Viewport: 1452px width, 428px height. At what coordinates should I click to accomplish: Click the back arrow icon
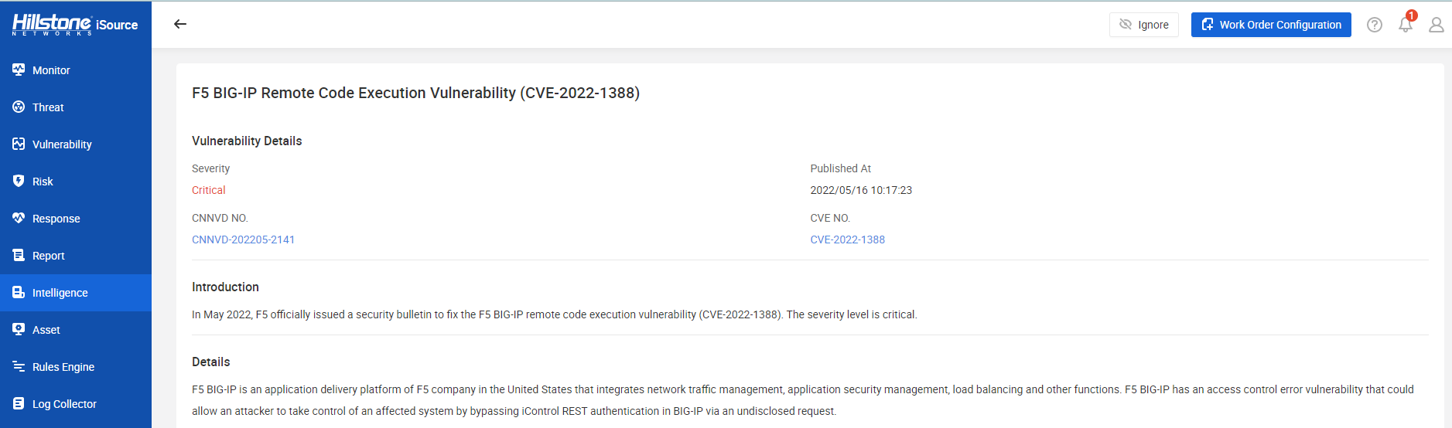click(180, 24)
